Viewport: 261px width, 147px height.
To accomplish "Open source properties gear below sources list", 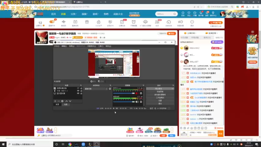I will pyautogui.click(x=62, y=101).
